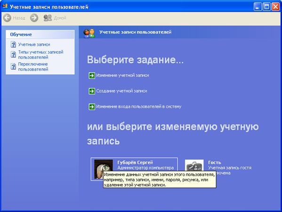Screen dimensions: 282x212
Task: Select the Гость account suitcase picture
Action: click(194, 165)
